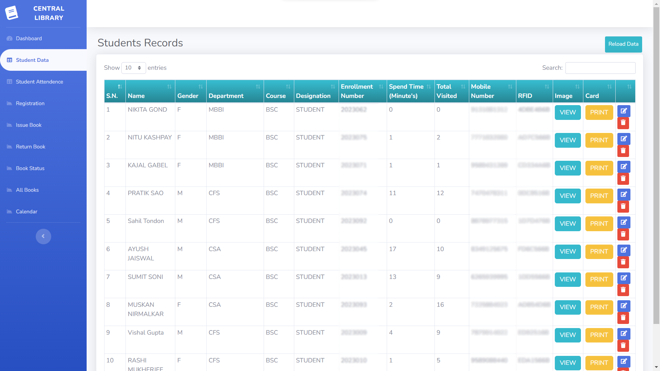Sort table by RFID column

point(534,91)
